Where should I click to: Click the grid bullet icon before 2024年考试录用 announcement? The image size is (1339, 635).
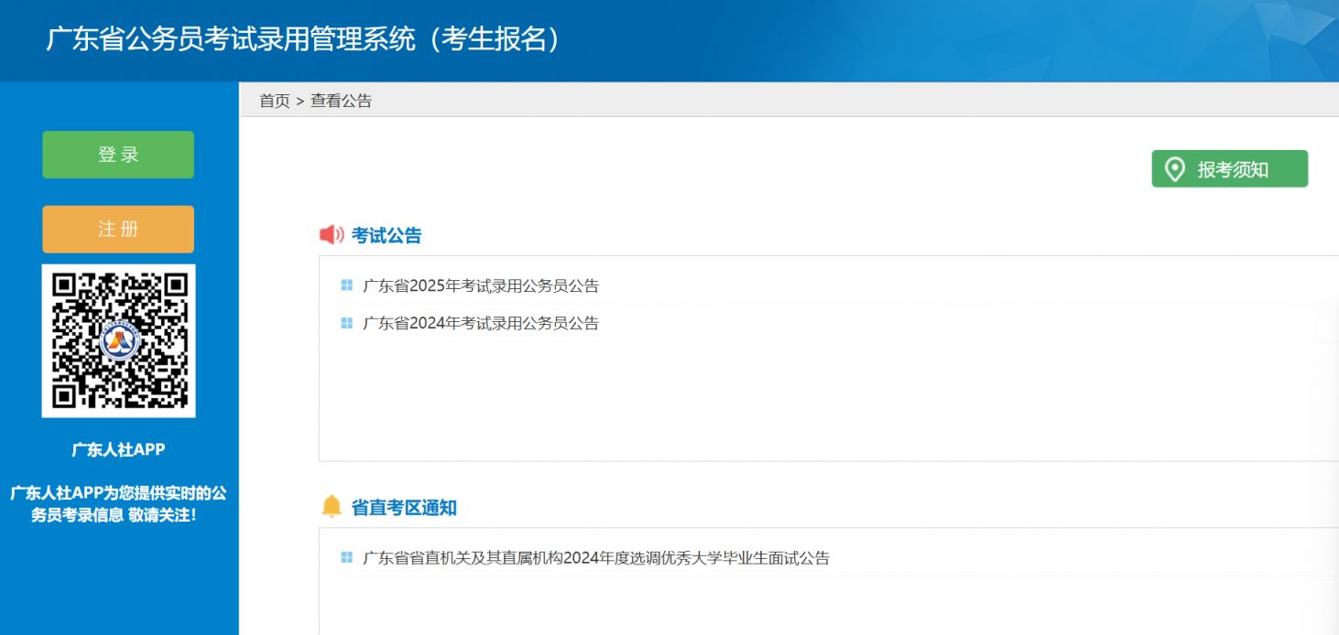point(346,323)
